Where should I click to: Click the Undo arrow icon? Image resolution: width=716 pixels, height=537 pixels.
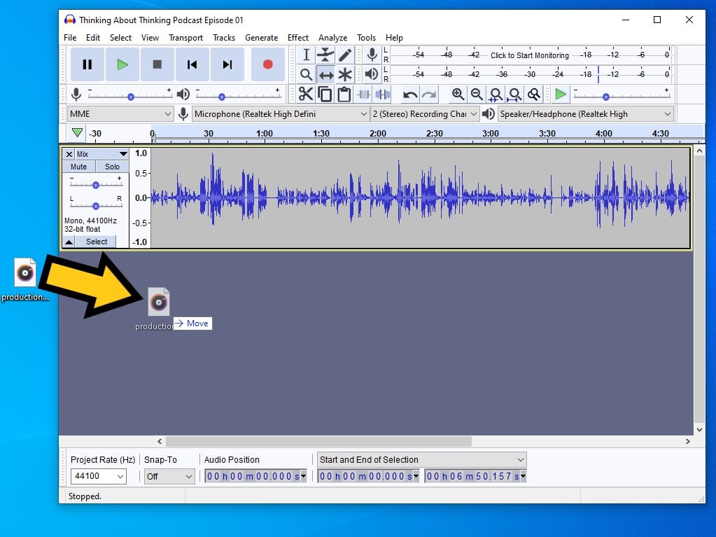(410, 94)
